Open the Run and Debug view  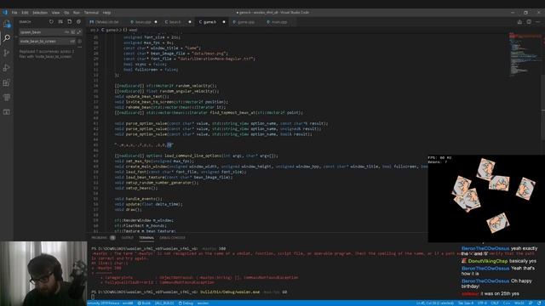pyautogui.click(x=7, y=68)
